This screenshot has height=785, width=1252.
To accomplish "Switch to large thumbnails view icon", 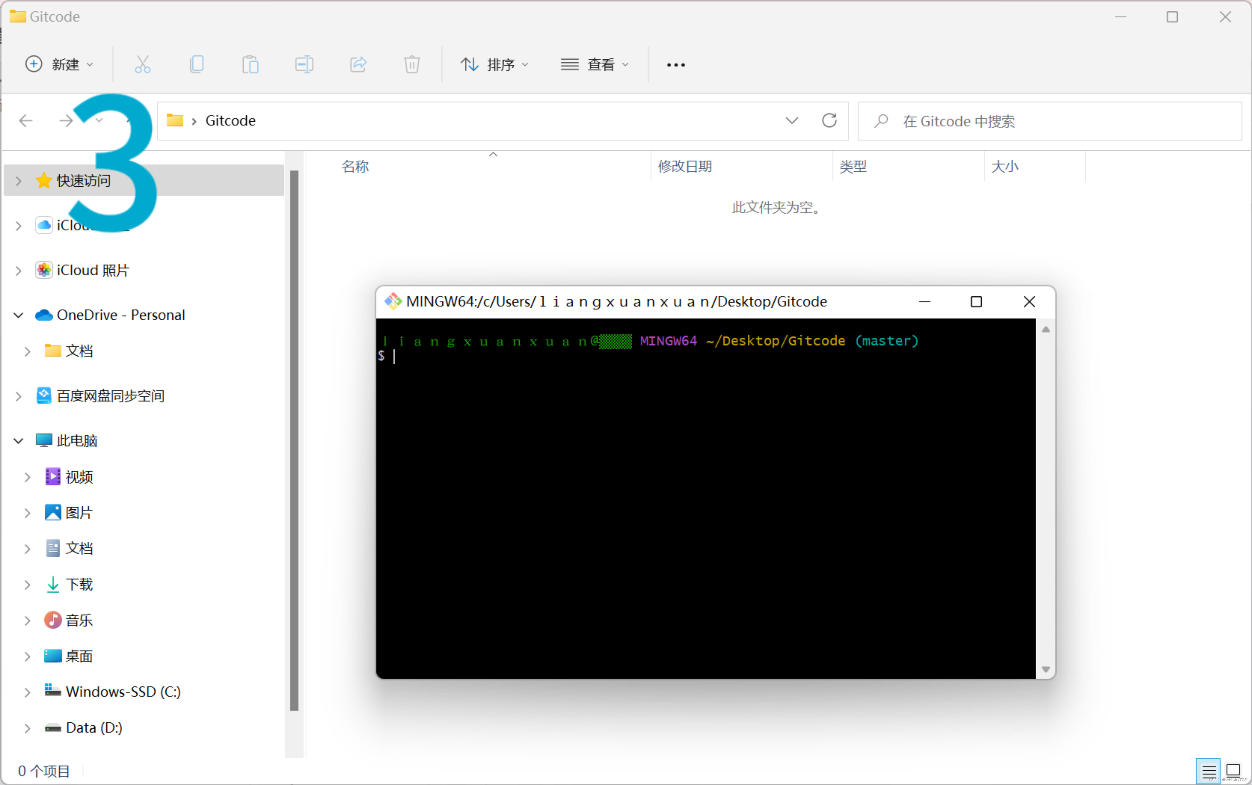I will [x=1233, y=771].
